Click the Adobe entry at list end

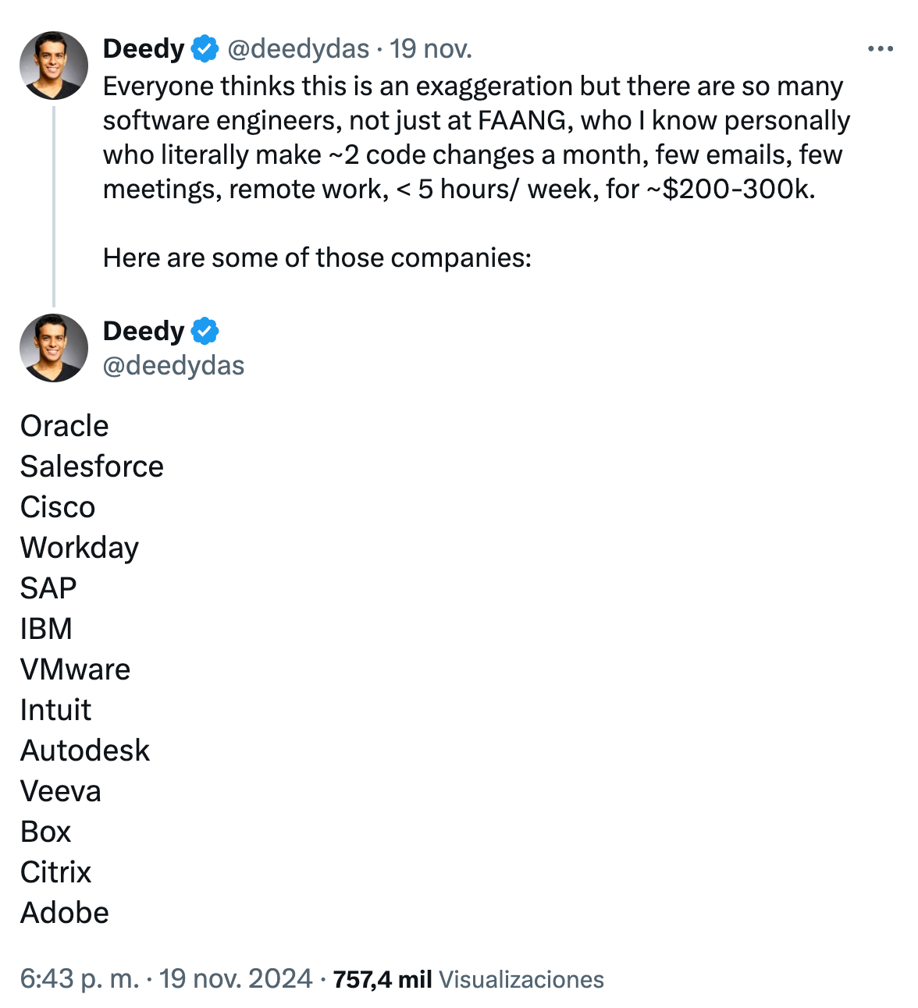(x=65, y=913)
